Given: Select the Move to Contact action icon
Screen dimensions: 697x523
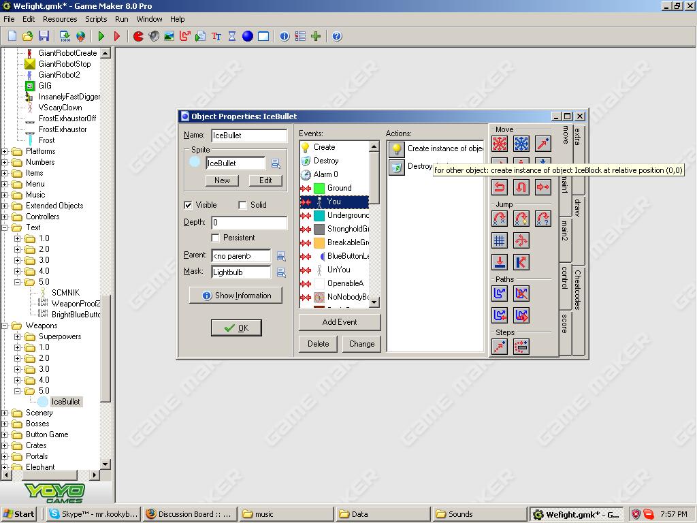Looking at the screenshot, I should tap(500, 262).
